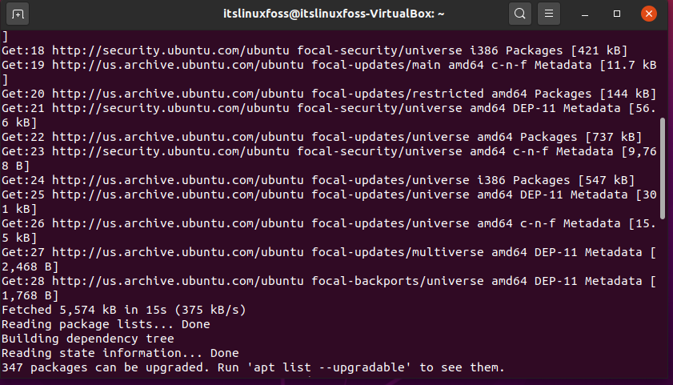Click the 'apt list --upgradable' command text
The width and height of the screenshot is (673, 385).
coord(329,368)
